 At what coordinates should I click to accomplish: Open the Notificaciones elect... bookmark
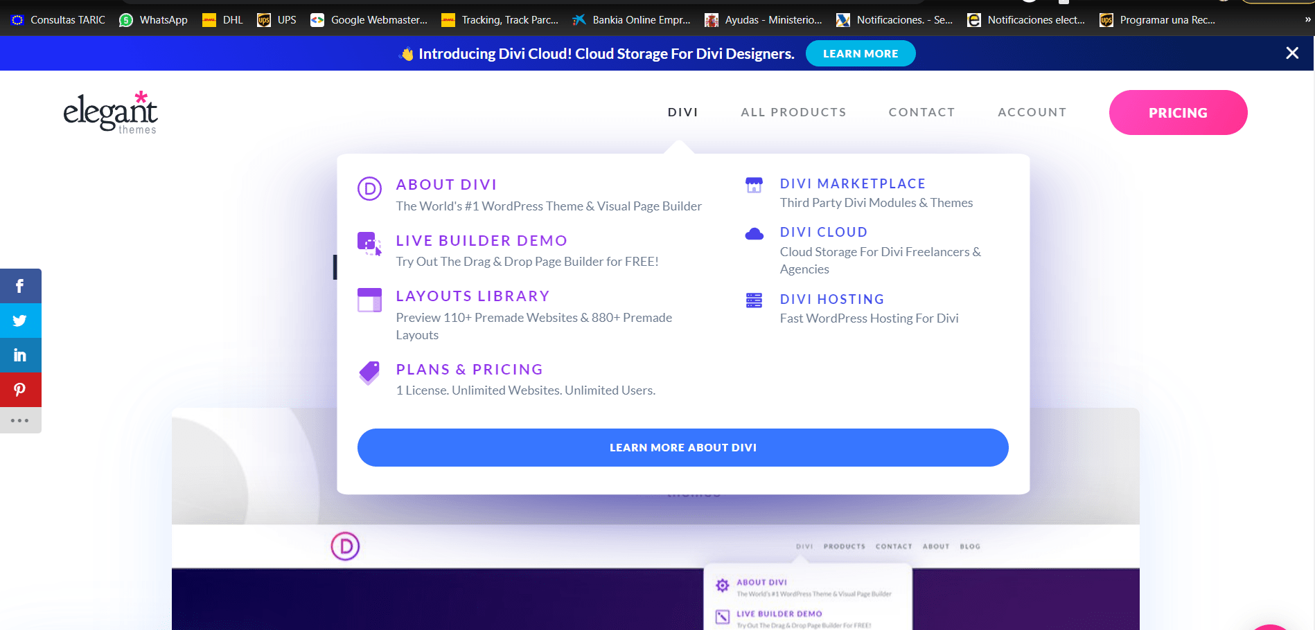(1026, 20)
